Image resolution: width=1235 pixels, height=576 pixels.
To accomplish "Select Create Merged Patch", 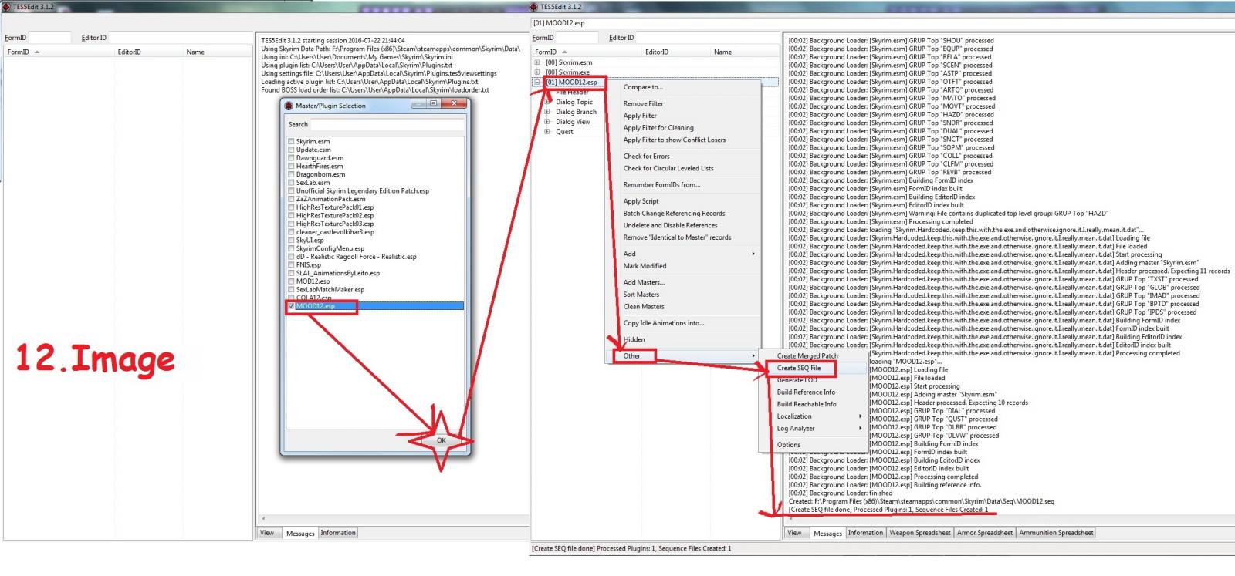I will click(807, 356).
